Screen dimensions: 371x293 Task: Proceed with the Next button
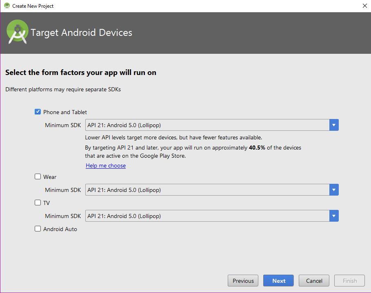click(278, 280)
